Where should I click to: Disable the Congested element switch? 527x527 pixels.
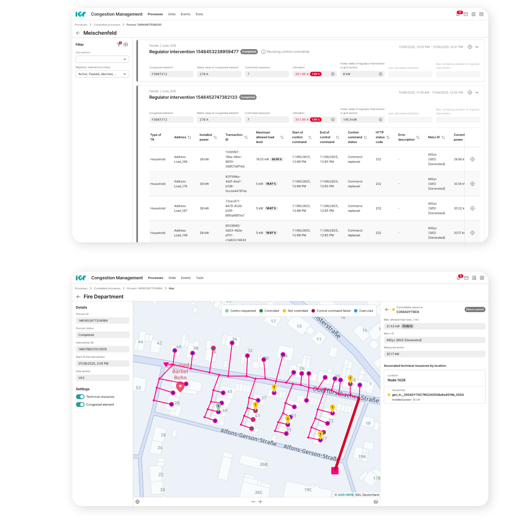80,404
